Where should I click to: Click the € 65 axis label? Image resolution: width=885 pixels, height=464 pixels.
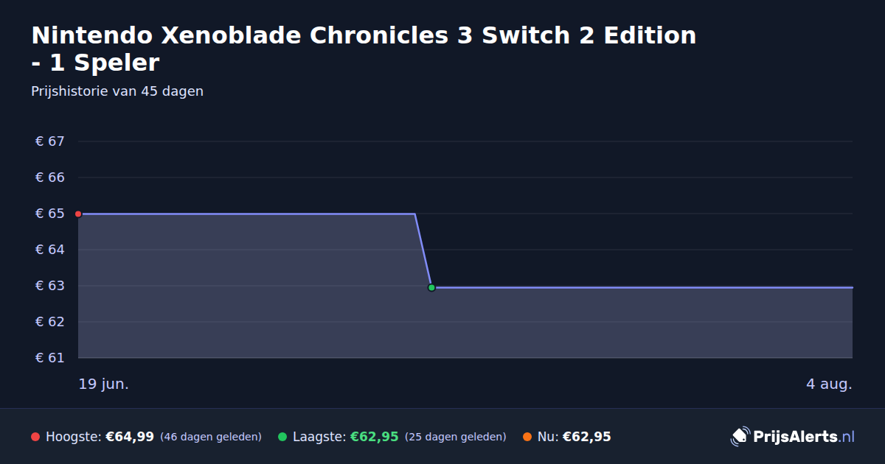50,214
